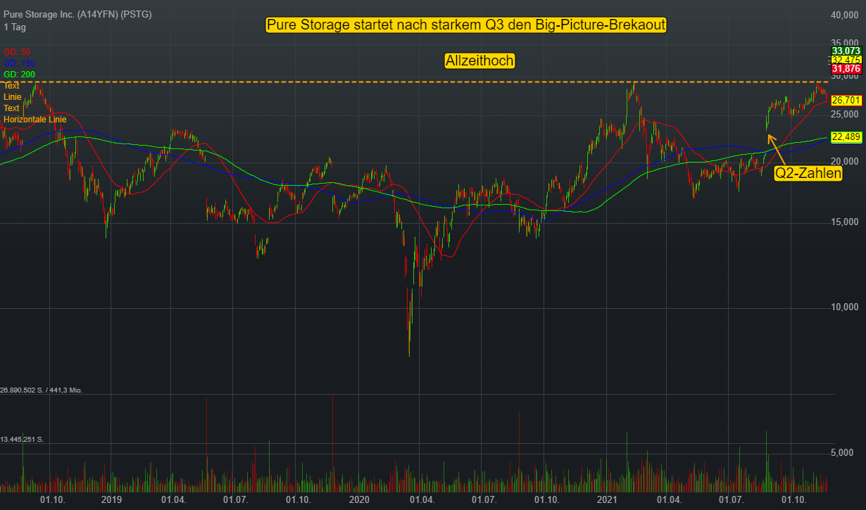Toggle the GD: 50 moving average legend

click(17, 52)
